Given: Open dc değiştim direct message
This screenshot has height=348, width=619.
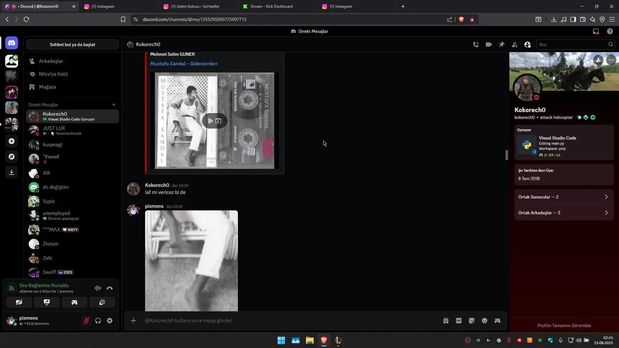Looking at the screenshot, I should point(73,187).
